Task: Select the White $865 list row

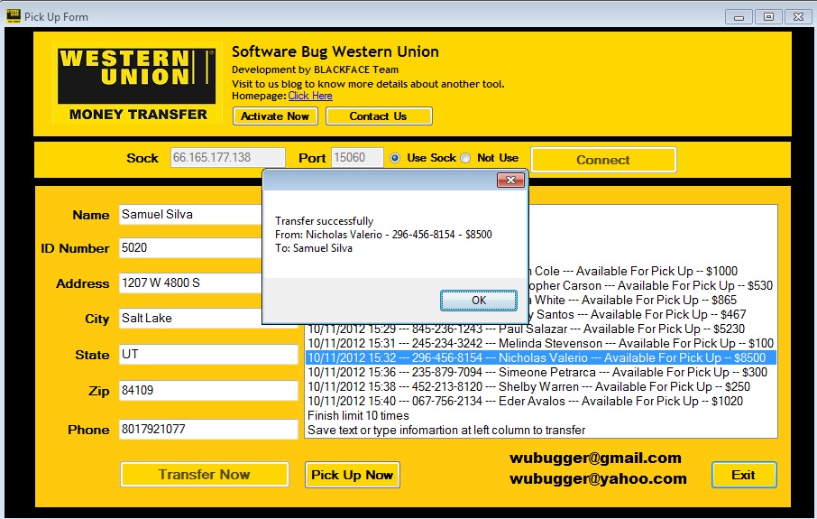Action: [652, 301]
